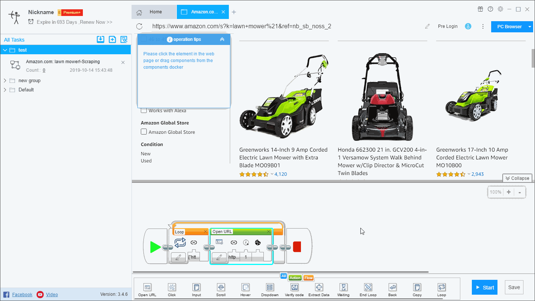Image resolution: width=535 pixels, height=301 pixels.
Task: Tick the Works with Alexa checkbox
Action: click(x=144, y=110)
